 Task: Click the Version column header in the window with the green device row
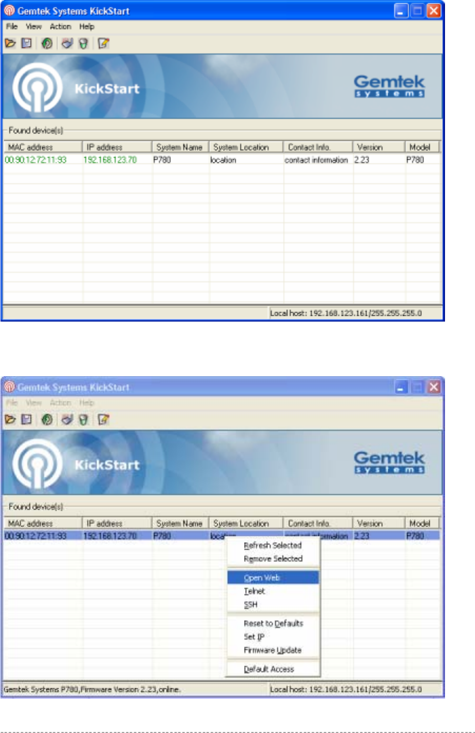coord(379,147)
